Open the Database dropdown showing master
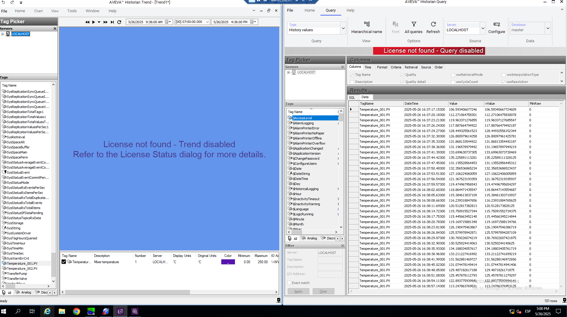The height and width of the screenshot is (317, 567). pos(548,28)
